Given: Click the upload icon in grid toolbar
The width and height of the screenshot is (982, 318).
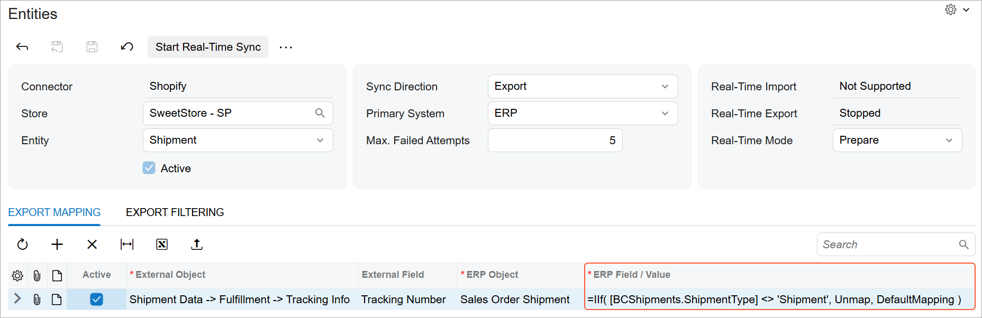Looking at the screenshot, I should pos(197,244).
